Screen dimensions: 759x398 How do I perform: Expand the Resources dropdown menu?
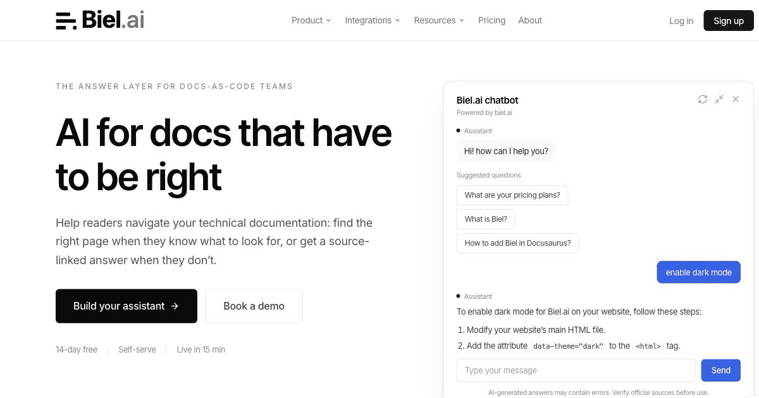point(439,20)
